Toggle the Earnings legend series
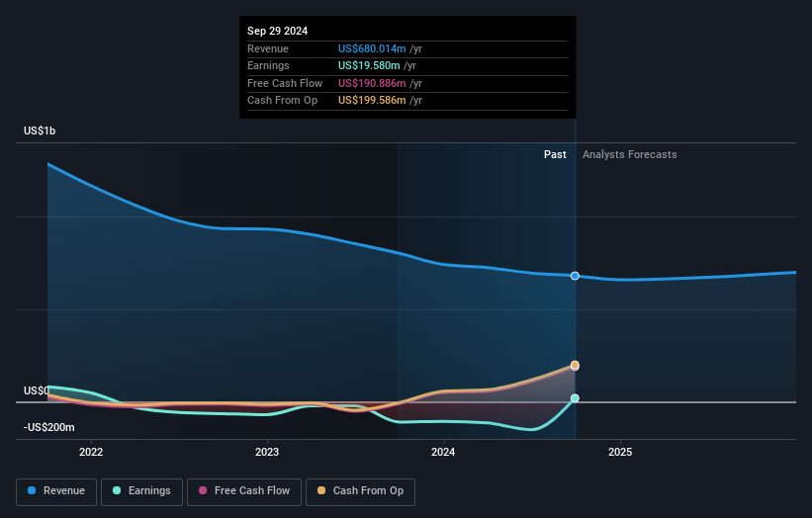Viewport: 812px width, 518px height. point(141,491)
